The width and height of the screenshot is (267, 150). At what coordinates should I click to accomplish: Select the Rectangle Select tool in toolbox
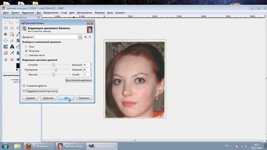pos(6,28)
